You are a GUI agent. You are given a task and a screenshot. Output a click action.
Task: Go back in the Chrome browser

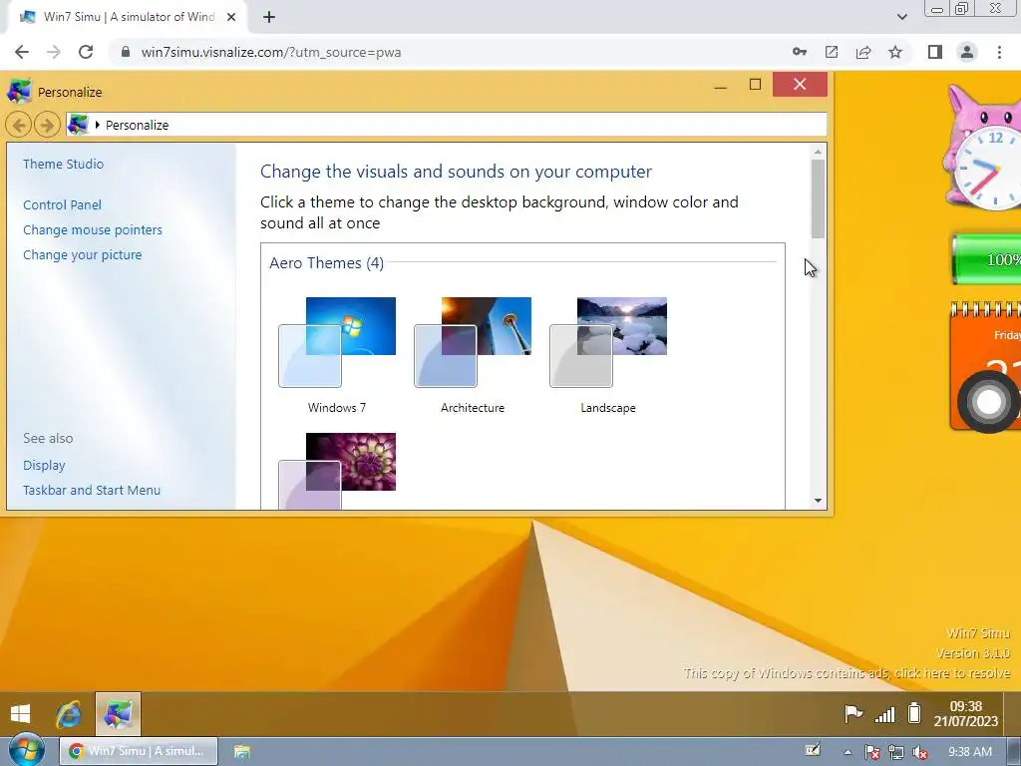point(22,52)
